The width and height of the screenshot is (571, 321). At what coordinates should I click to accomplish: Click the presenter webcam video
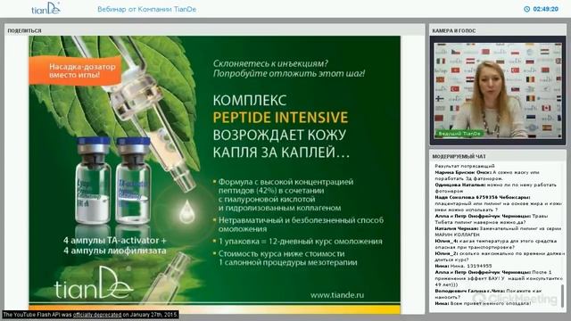498,90
